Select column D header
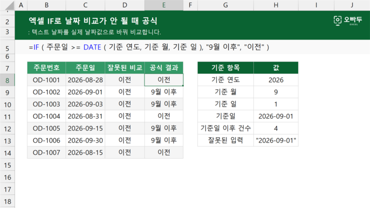 coord(125,5)
